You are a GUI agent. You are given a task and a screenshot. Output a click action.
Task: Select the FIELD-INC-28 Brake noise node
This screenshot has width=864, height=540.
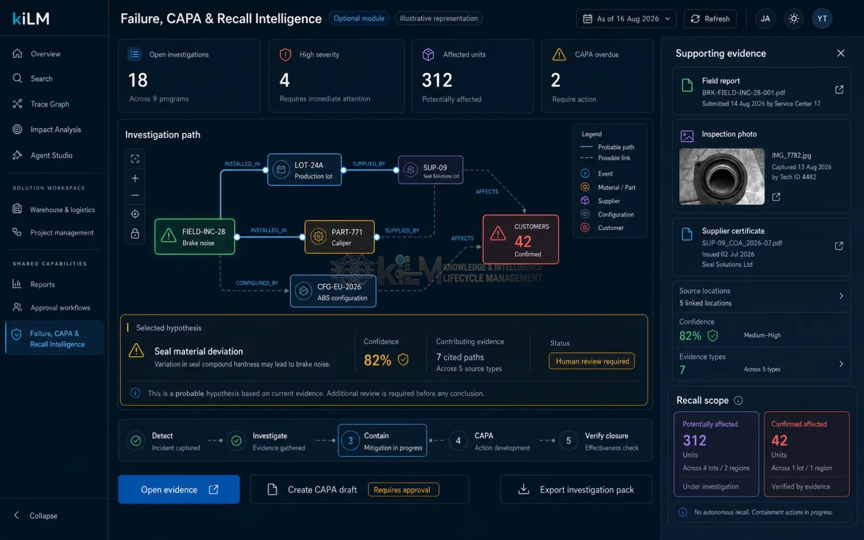(195, 237)
